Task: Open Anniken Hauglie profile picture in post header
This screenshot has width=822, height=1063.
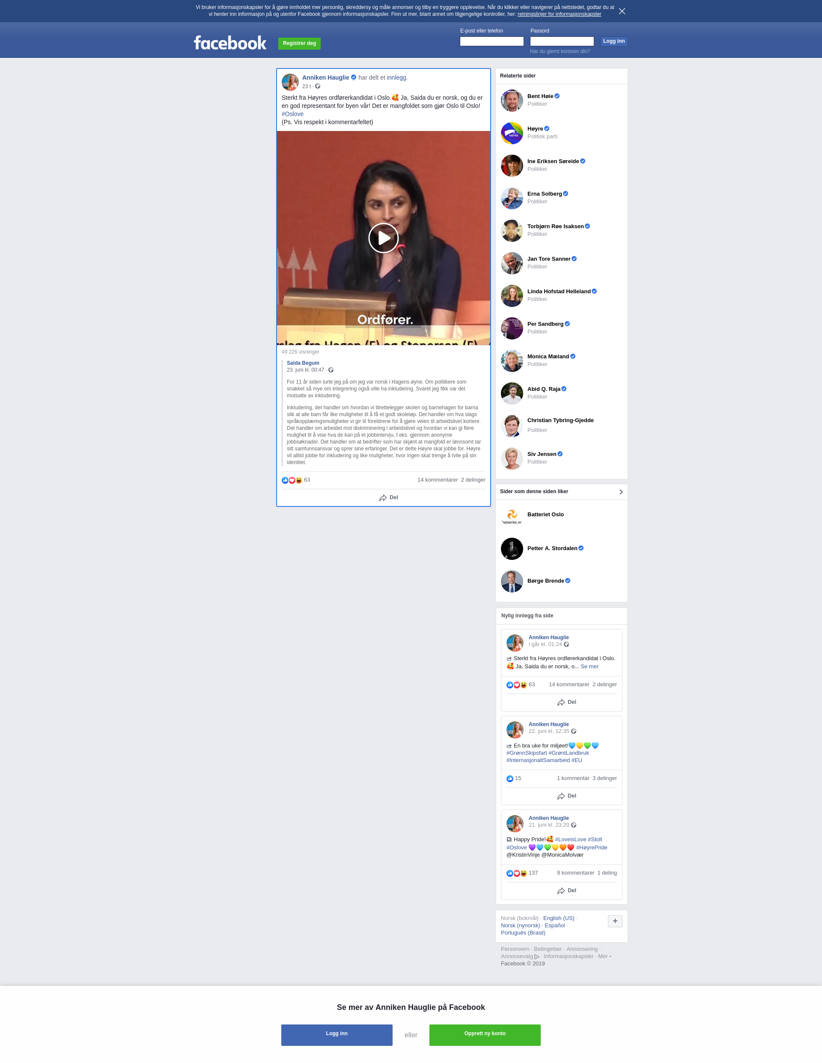Action: point(290,82)
